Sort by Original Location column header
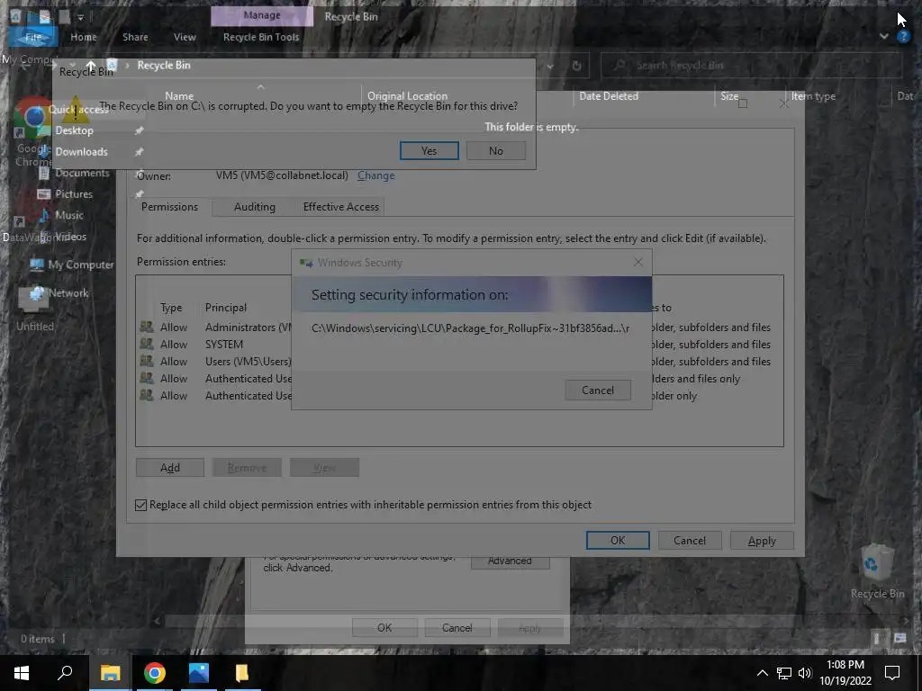This screenshot has height=691, width=922. click(x=407, y=96)
